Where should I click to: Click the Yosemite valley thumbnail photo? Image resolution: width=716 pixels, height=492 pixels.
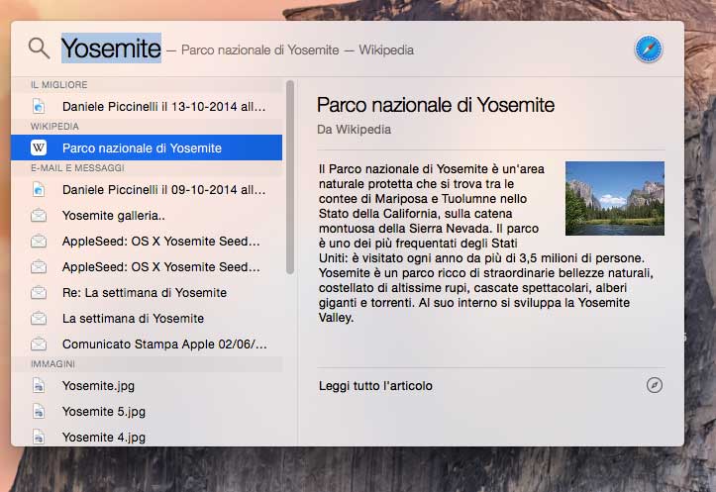click(614, 198)
